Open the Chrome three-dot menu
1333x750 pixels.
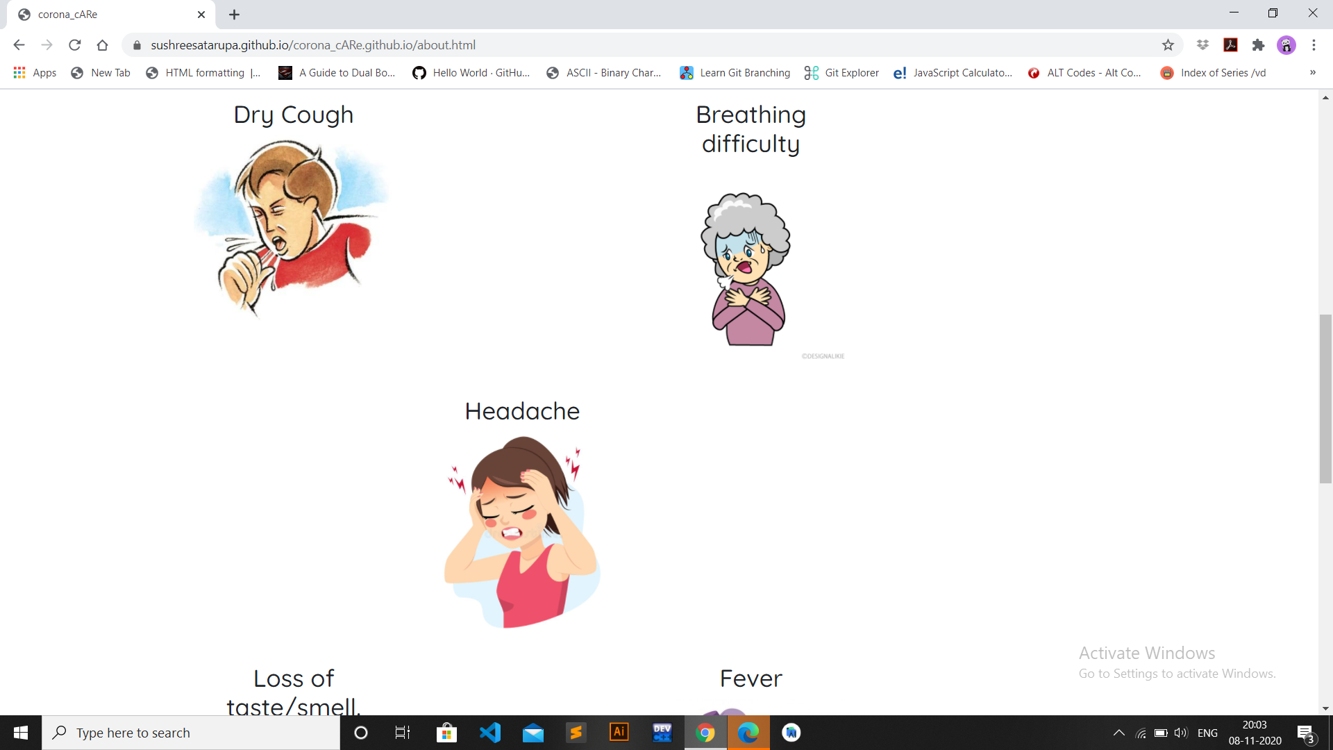click(1314, 45)
